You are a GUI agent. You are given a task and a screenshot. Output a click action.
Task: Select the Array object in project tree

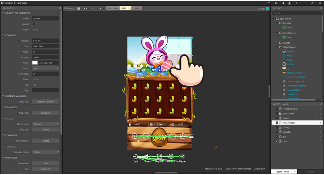pos(289,56)
